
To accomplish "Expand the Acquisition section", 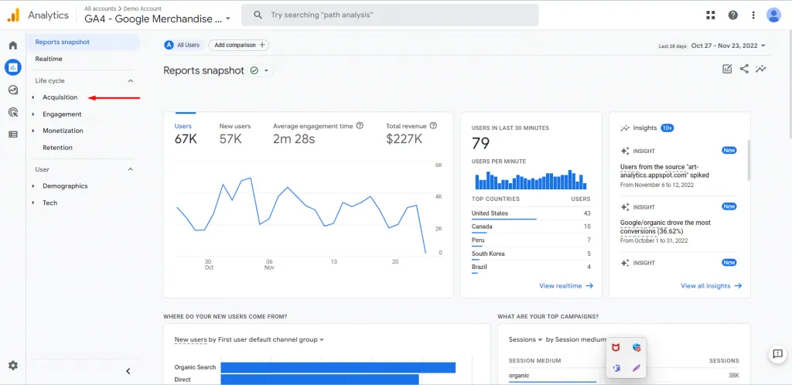I will (60, 97).
